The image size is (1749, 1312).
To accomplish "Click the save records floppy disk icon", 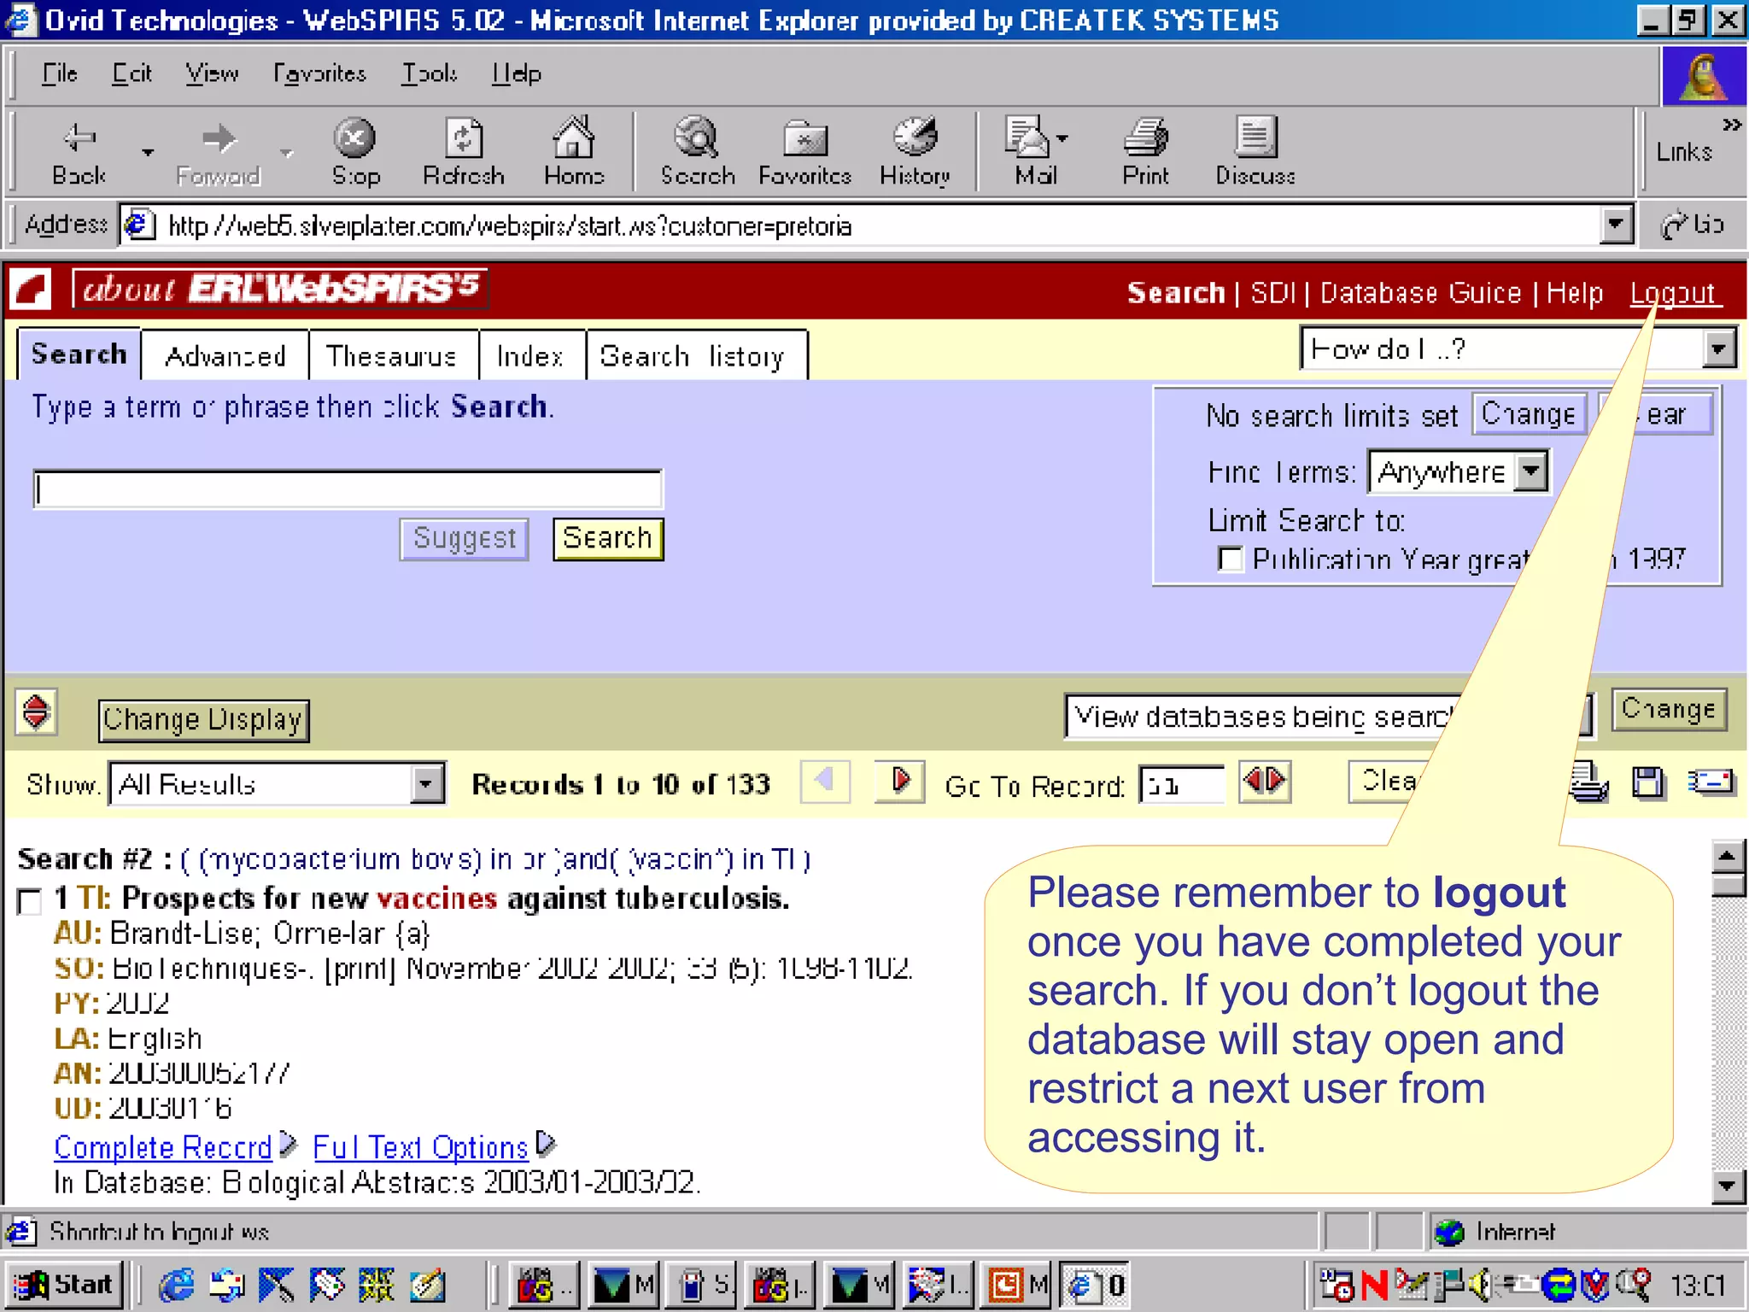I will click(1648, 782).
